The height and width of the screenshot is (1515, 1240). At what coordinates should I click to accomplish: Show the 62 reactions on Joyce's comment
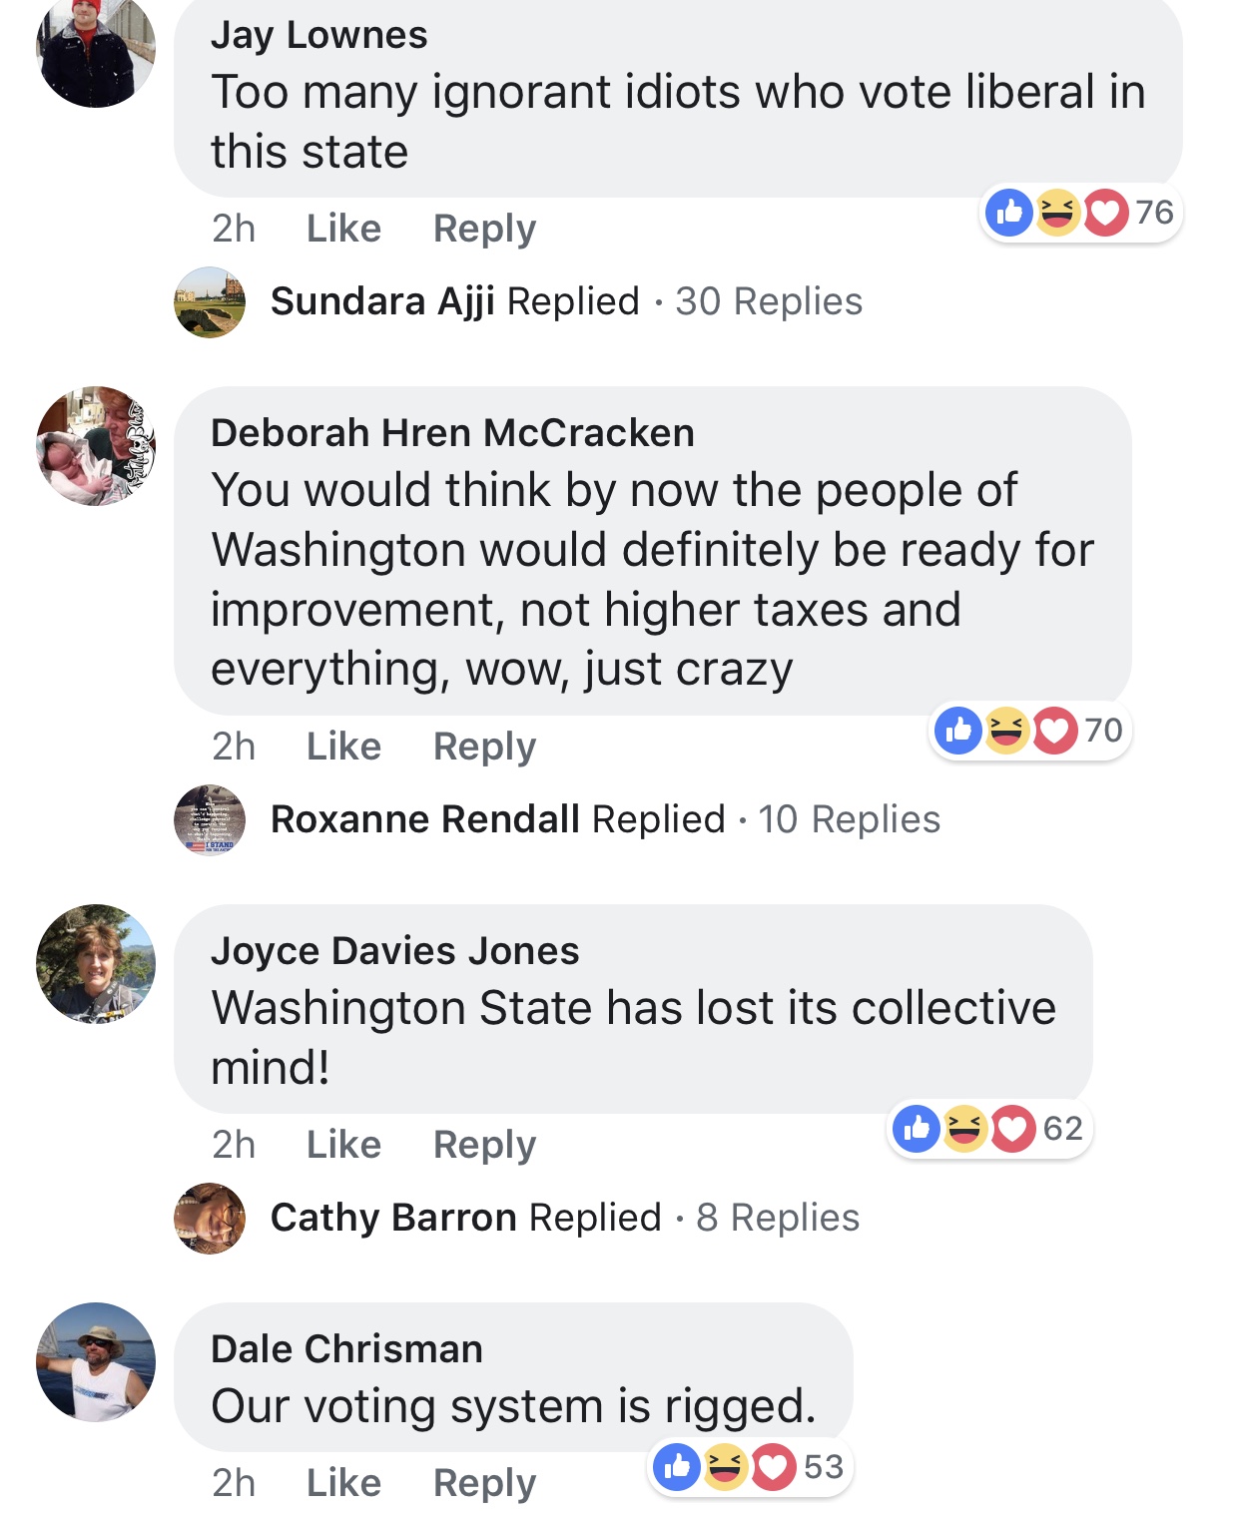click(989, 1129)
